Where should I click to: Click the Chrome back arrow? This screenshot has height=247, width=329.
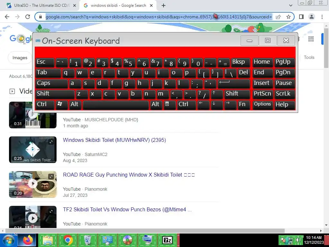[x=7, y=17]
